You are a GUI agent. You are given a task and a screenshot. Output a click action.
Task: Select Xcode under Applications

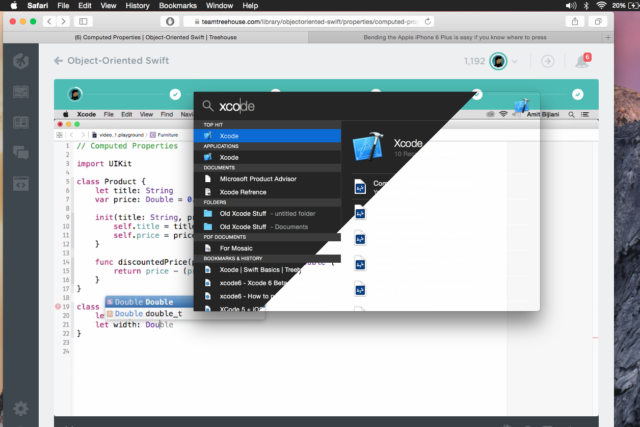click(x=267, y=157)
